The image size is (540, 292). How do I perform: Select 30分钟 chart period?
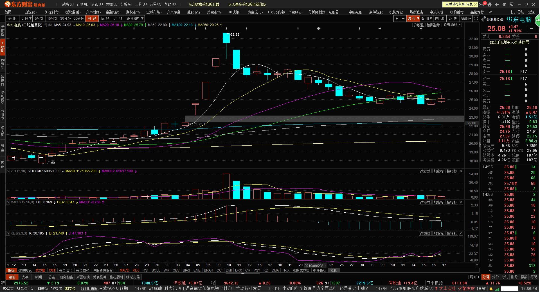(x=66, y=19)
